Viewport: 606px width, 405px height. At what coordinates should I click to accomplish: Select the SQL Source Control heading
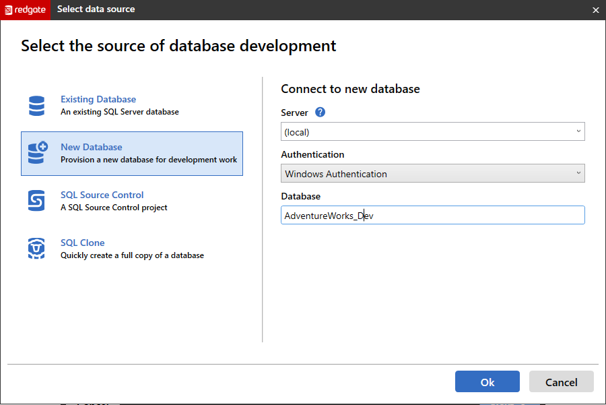(102, 195)
